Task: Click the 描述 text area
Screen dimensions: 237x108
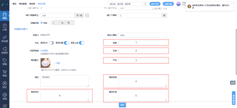Action: [65, 81]
